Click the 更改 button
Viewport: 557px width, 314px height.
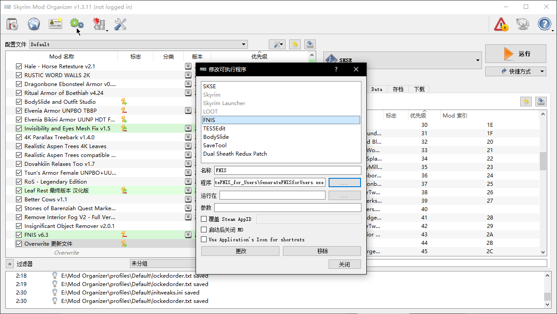click(240, 251)
